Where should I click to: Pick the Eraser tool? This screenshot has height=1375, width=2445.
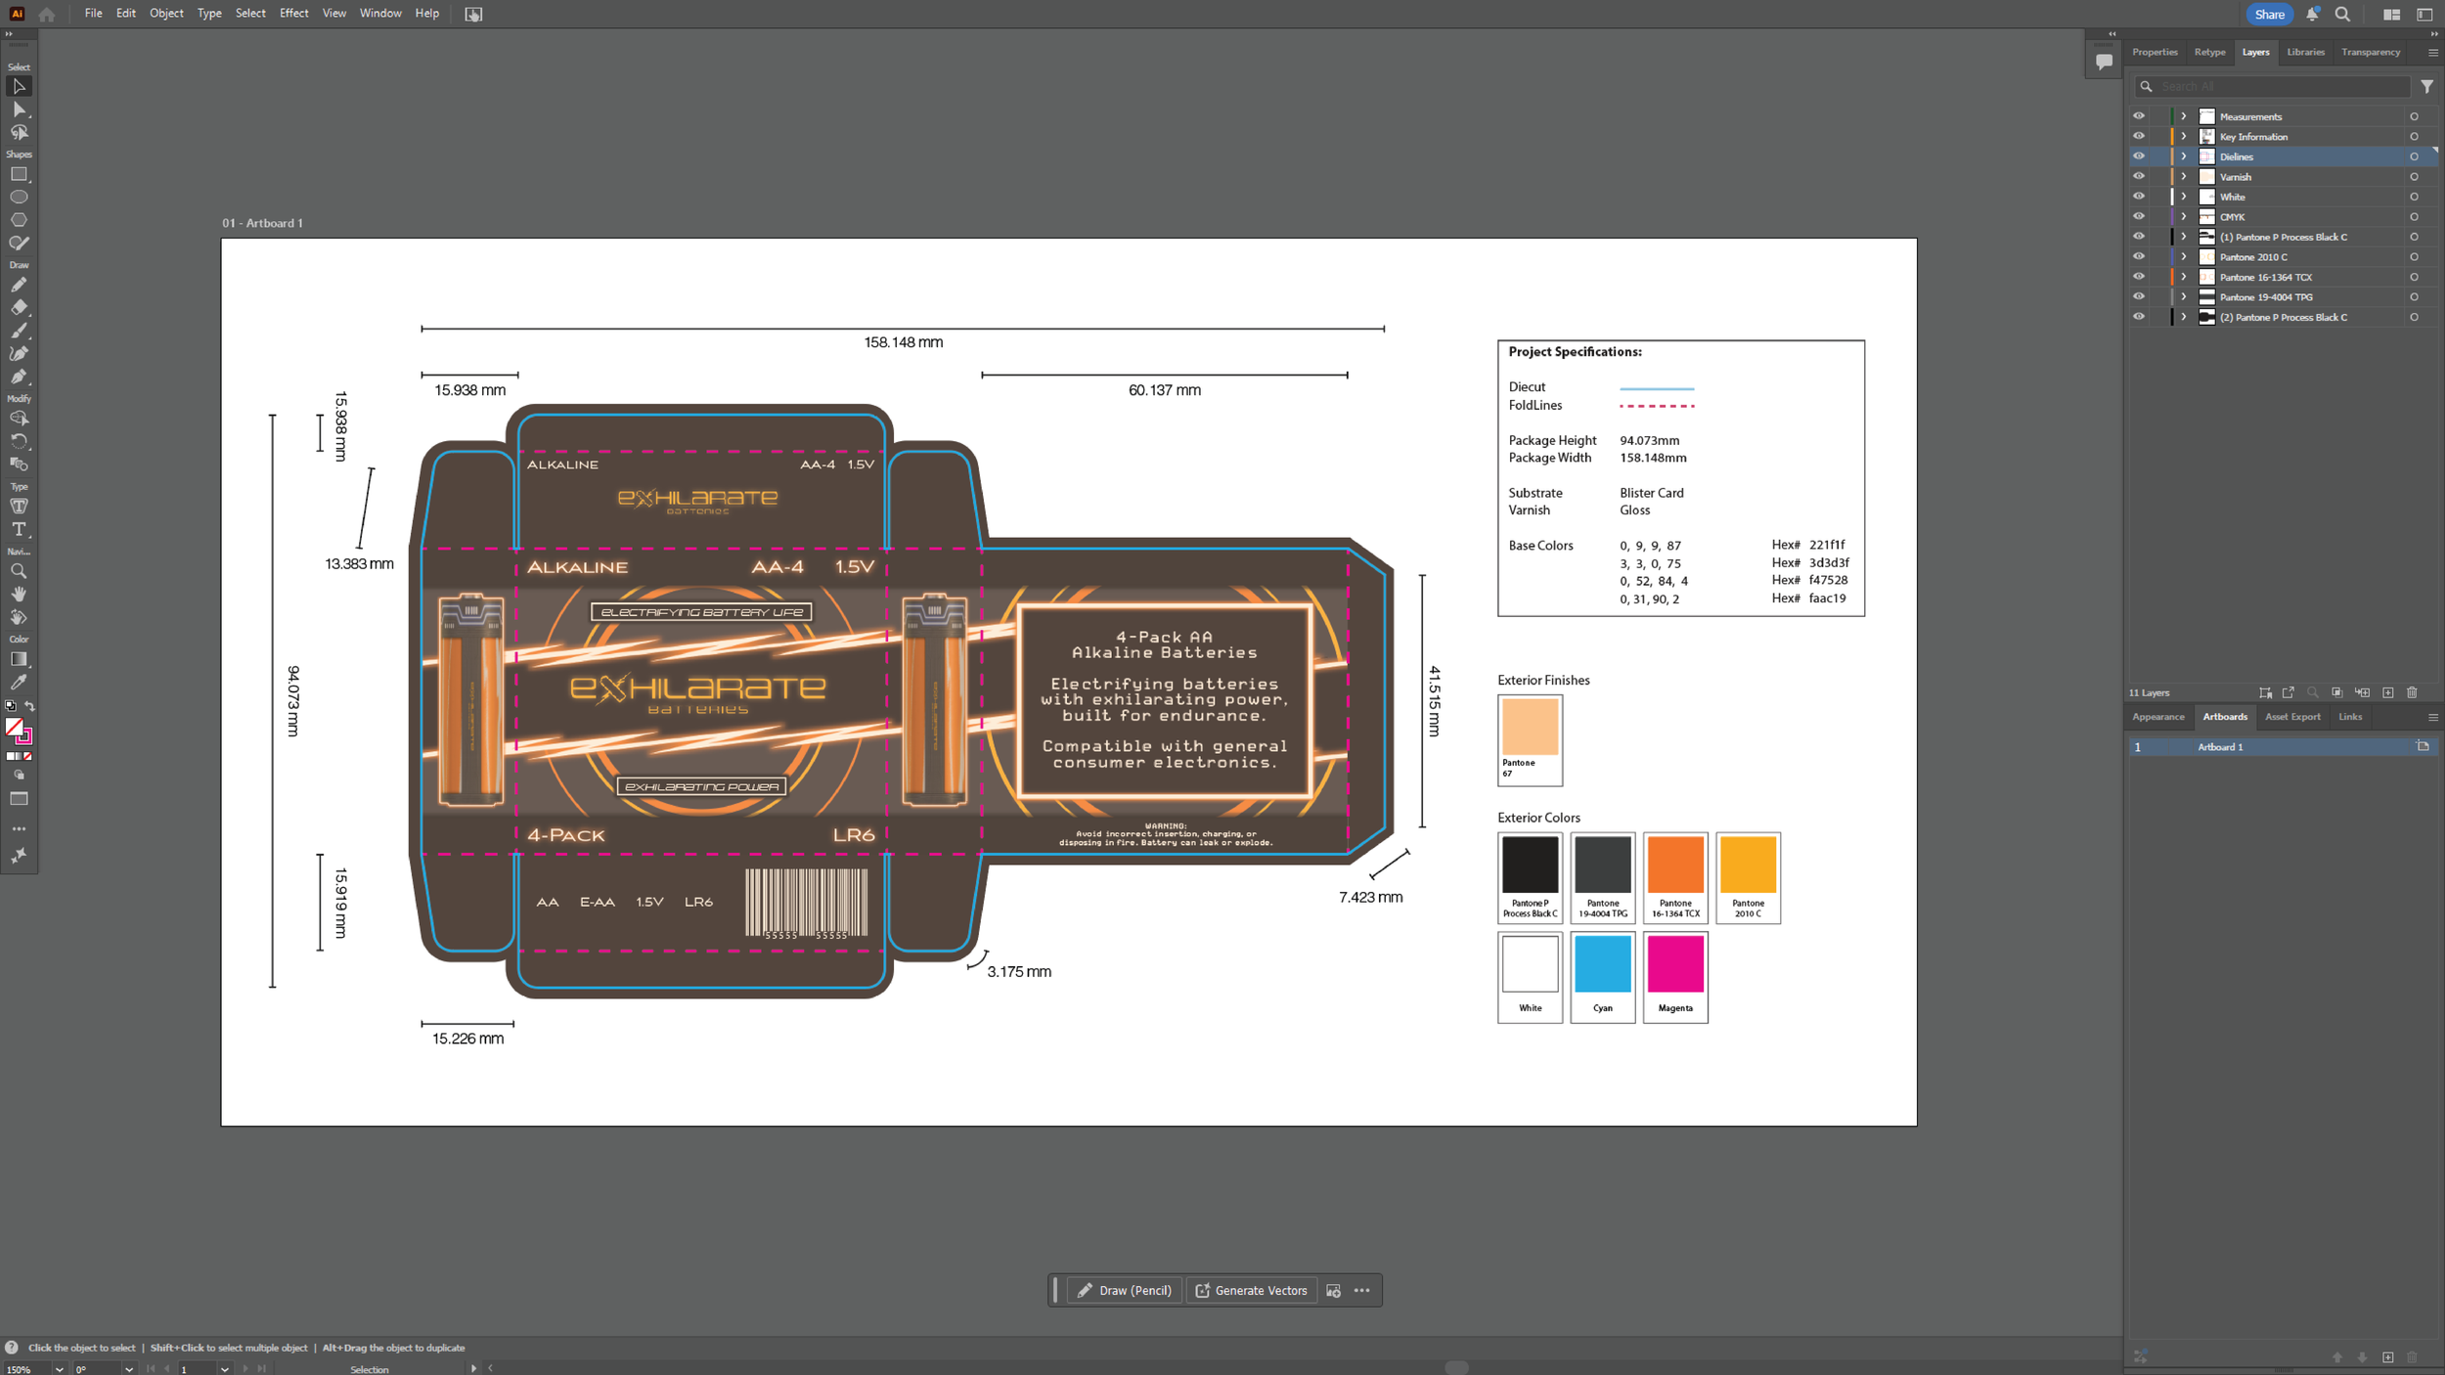(x=19, y=307)
